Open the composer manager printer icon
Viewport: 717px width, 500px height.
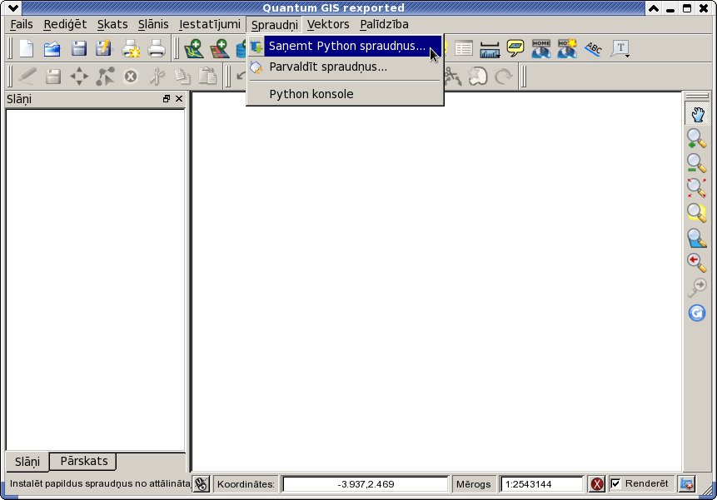[x=157, y=48]
